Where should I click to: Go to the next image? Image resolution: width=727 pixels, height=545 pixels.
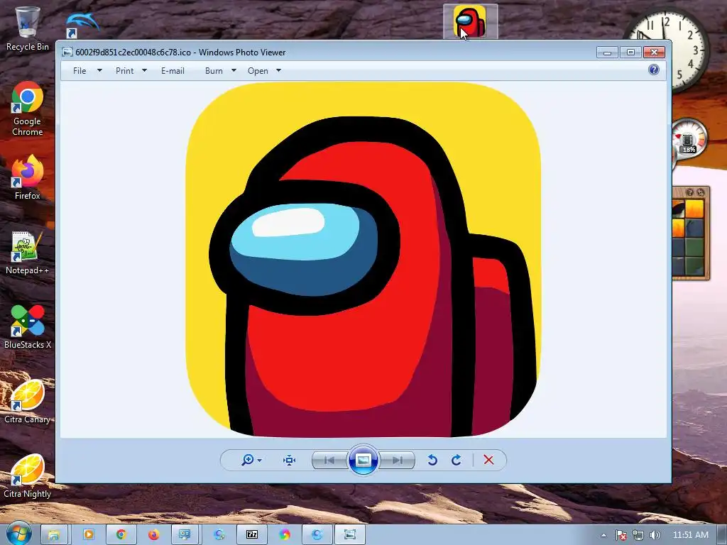(397, 460)
